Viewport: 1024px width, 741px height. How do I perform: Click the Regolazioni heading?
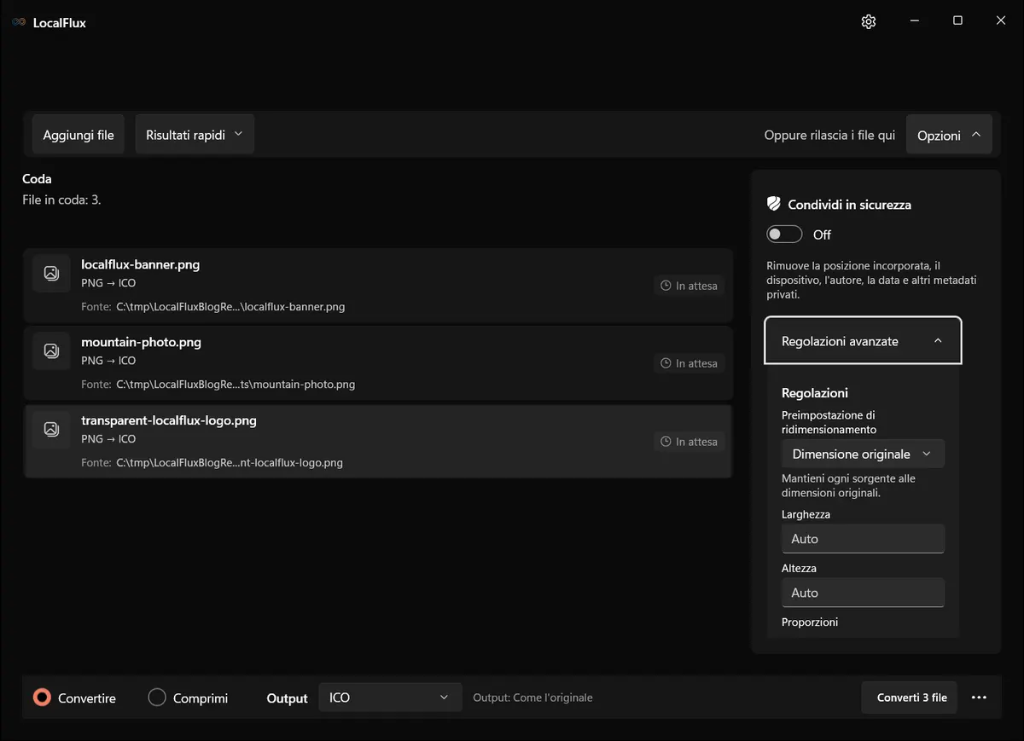pos(815,393)
